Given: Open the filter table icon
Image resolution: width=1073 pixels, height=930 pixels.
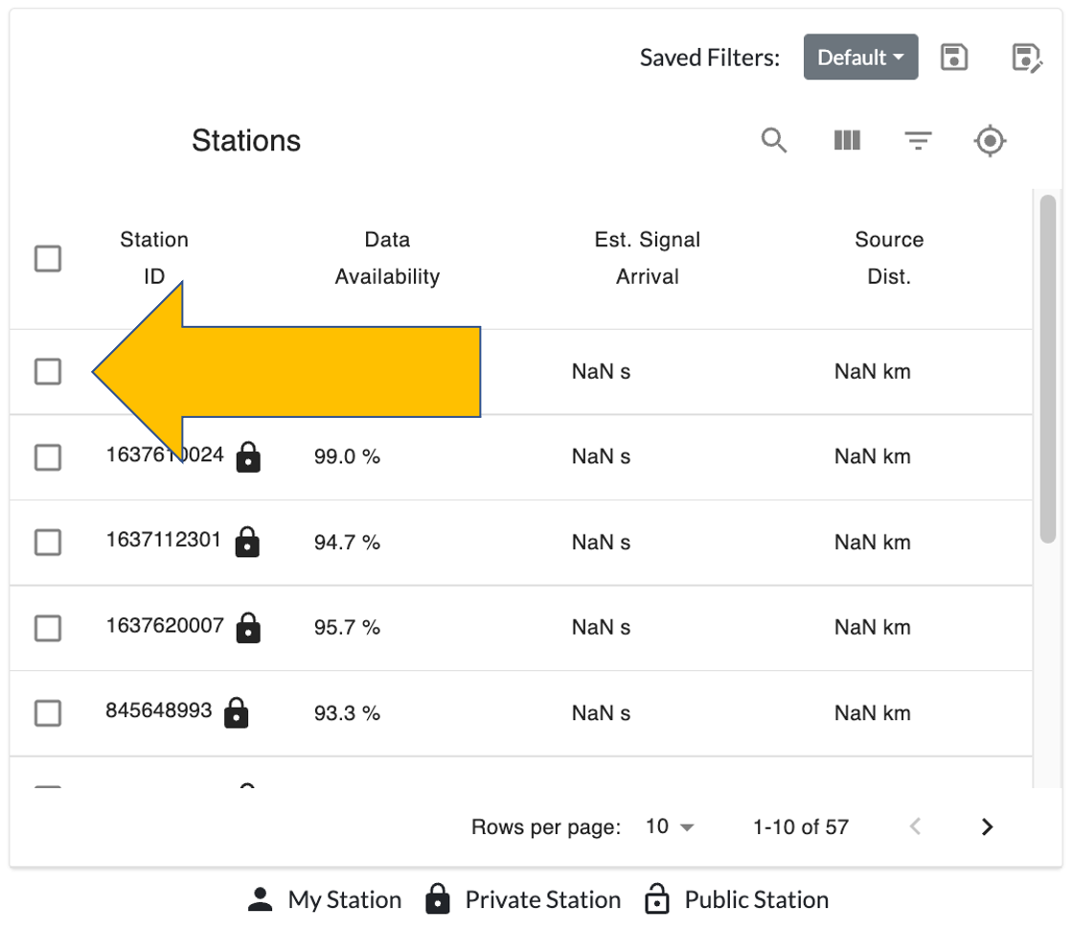Looking at the screenshot, I should [x=918, y=142].
